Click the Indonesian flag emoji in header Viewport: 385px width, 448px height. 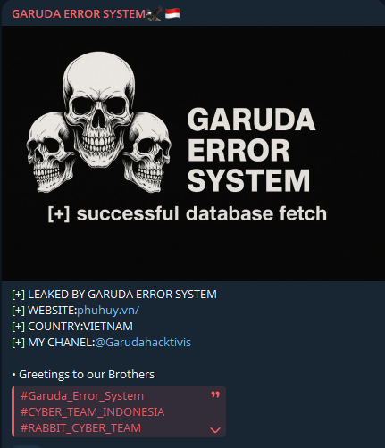pyautogui.click(x=172, y=13)
